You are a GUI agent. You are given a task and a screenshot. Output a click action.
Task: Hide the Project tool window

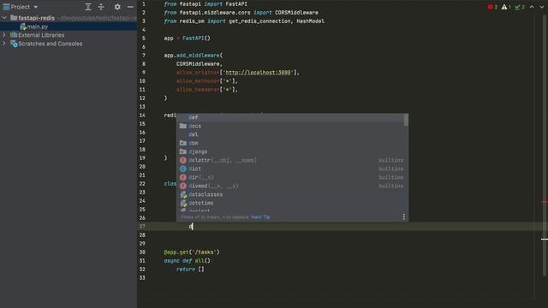pos(130,7)
